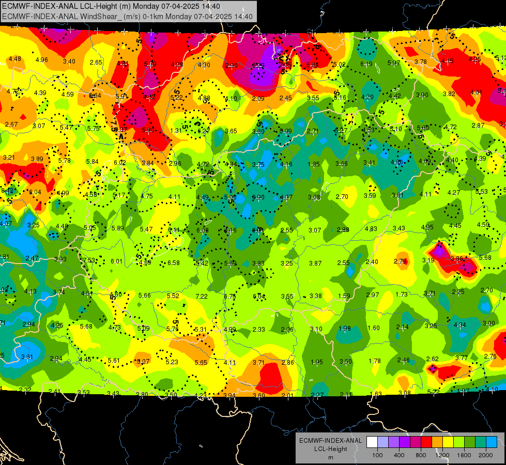Image resolution: width=506 pixels, height=465 pixels.
Task: Click the teal legend color swatch
Action: (x=481, y=442)
